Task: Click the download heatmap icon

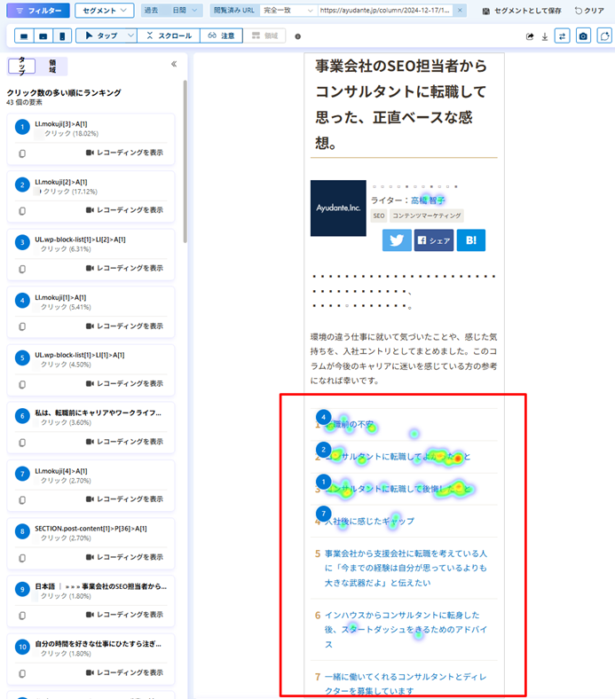Action: (x=545, y=36)
